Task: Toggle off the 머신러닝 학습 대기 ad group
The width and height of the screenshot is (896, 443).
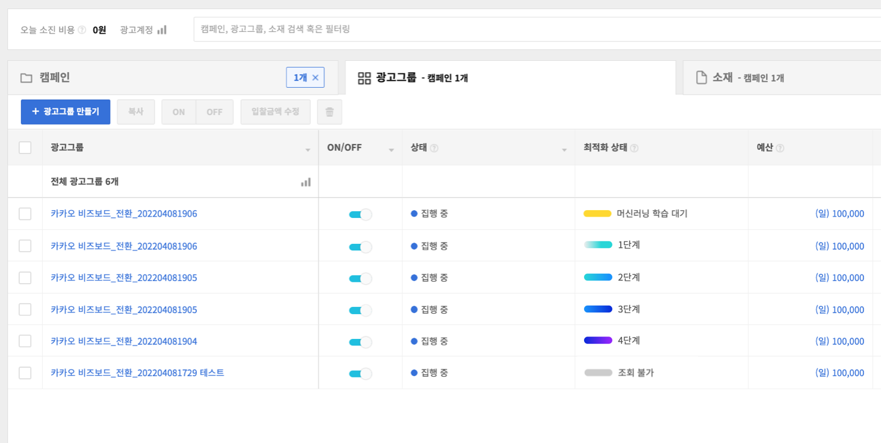Action: tap(360, 214)
